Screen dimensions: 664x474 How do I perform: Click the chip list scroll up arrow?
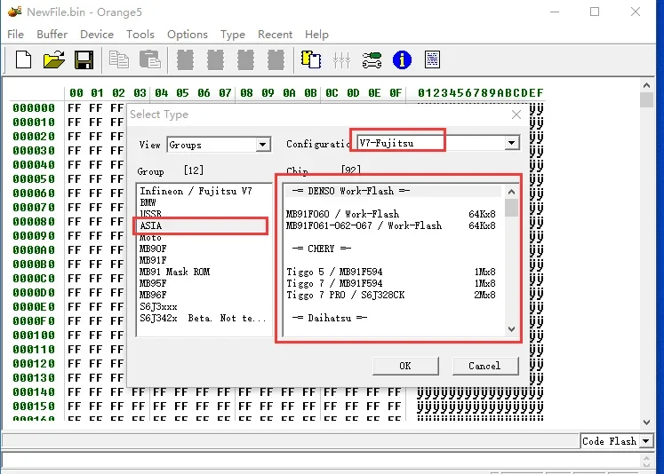tap(511, 192)
